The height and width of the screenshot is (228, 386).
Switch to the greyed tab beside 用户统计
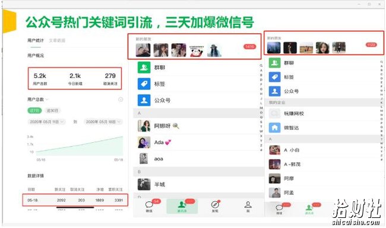(57, 40)
